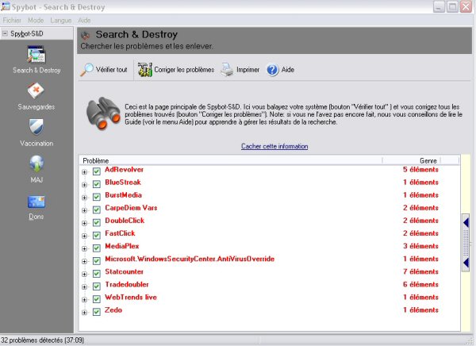Select the AdRevolver problem entry
This screenshot has height=346, width=476.
point(125,170)
